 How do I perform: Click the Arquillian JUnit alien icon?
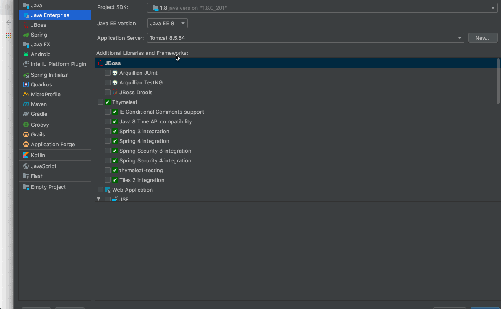[115, 73]
